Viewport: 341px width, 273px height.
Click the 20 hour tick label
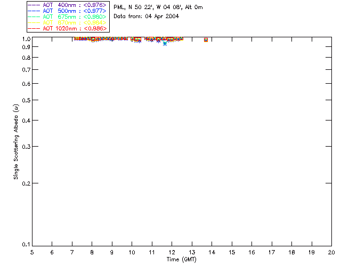pyautogui.click(x=331, y=252)
